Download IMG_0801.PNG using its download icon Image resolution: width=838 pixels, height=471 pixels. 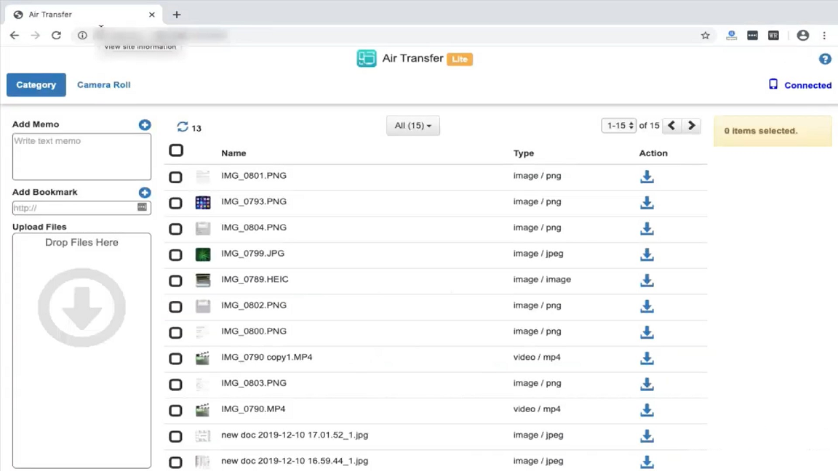point(647,176)
